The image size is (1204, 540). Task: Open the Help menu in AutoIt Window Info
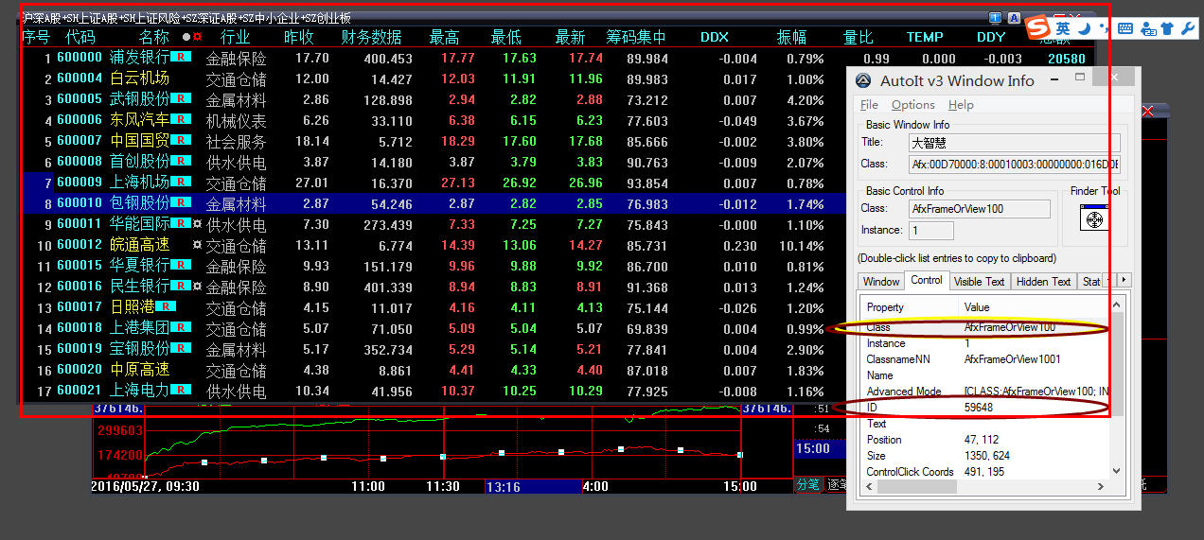[961, 105]
